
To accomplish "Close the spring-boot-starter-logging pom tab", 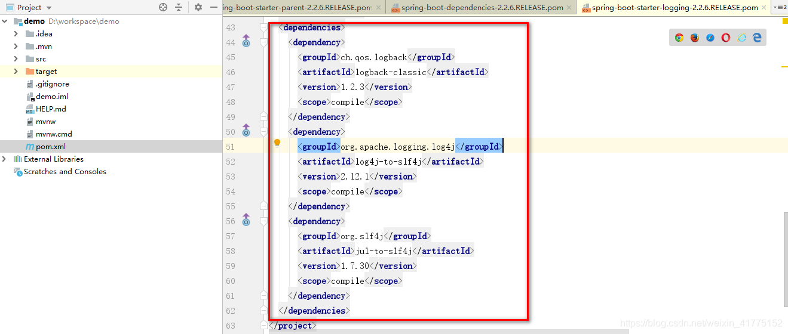I will [764, 8].
